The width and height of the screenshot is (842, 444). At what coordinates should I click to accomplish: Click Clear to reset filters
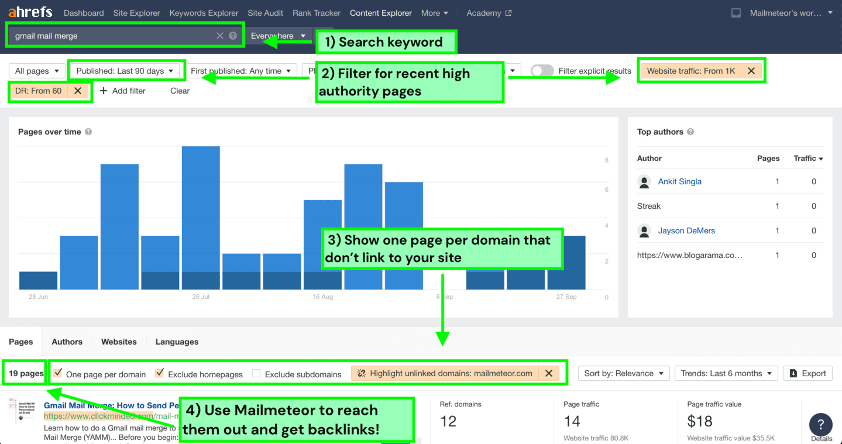point(180,91)
